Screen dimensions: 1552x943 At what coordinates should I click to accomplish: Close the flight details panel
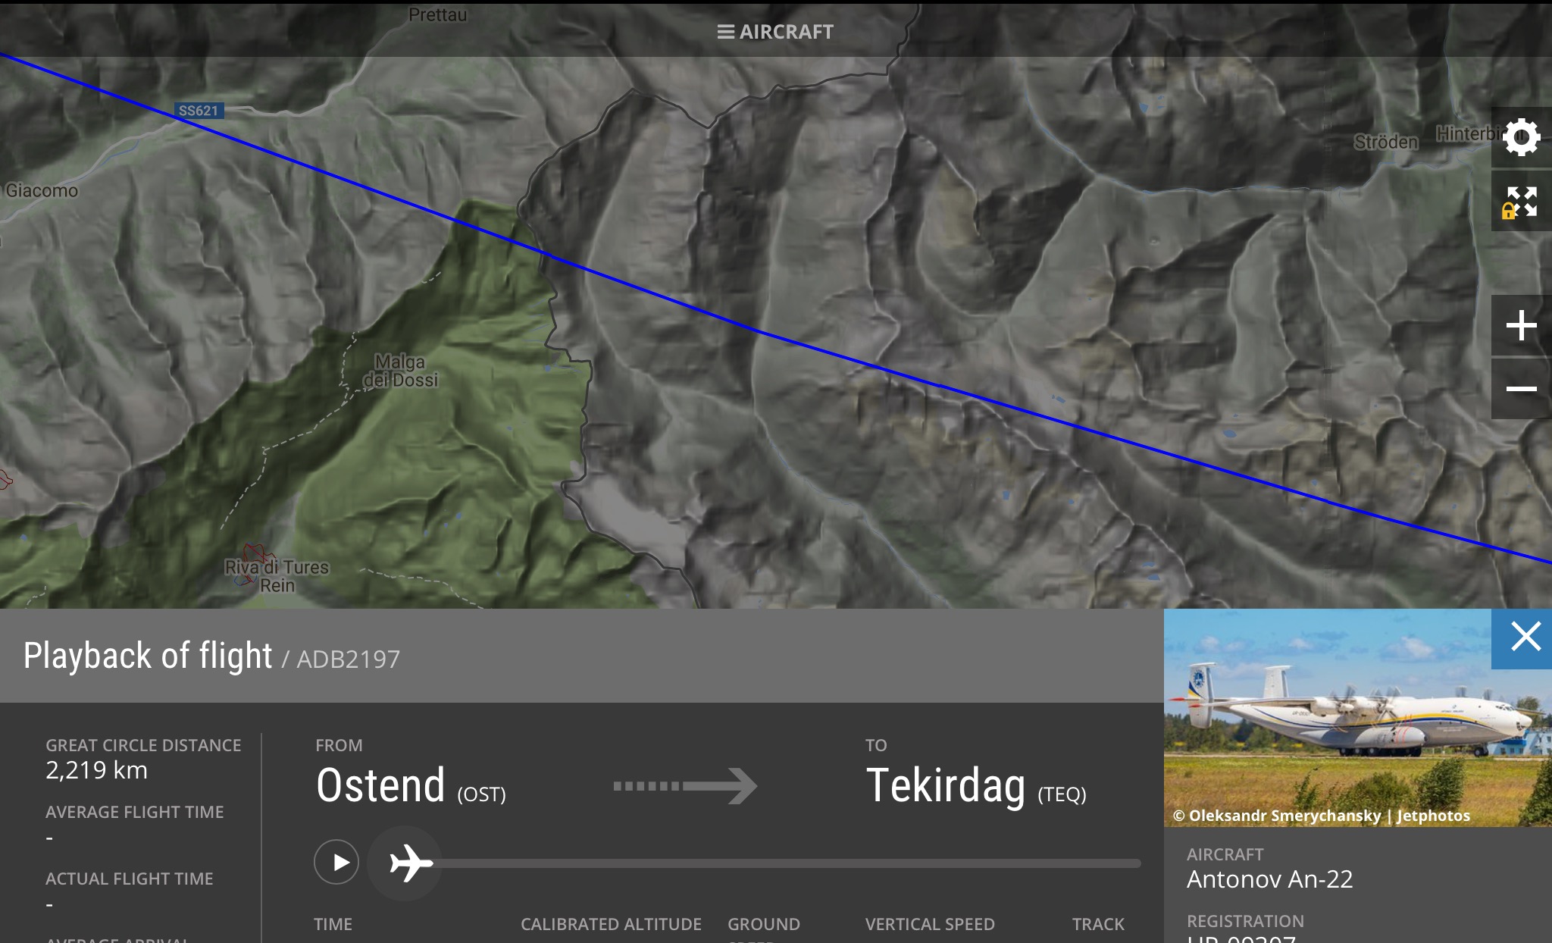pyautogui.click(x=1525, y=637)
